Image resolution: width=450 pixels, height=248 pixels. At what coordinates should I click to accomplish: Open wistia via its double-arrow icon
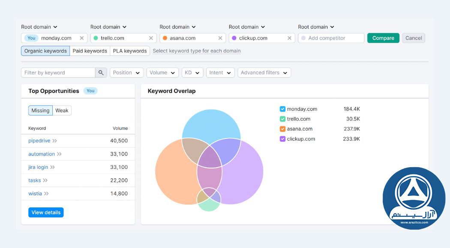tap(47, 193)
